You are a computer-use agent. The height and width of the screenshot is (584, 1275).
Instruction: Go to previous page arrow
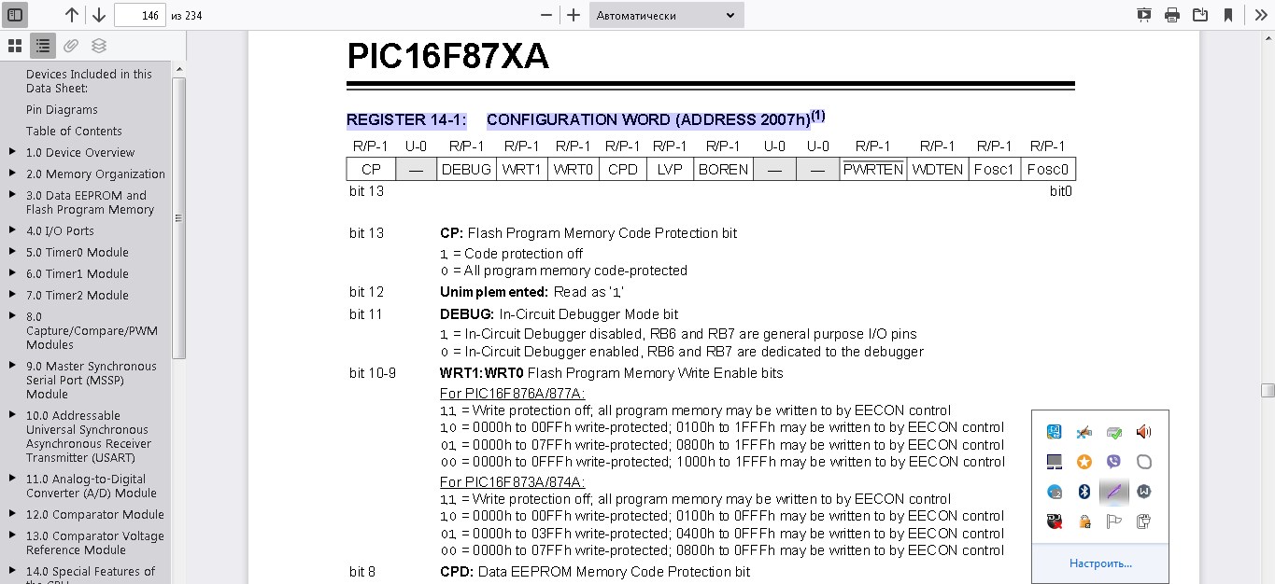coord(72,15)
